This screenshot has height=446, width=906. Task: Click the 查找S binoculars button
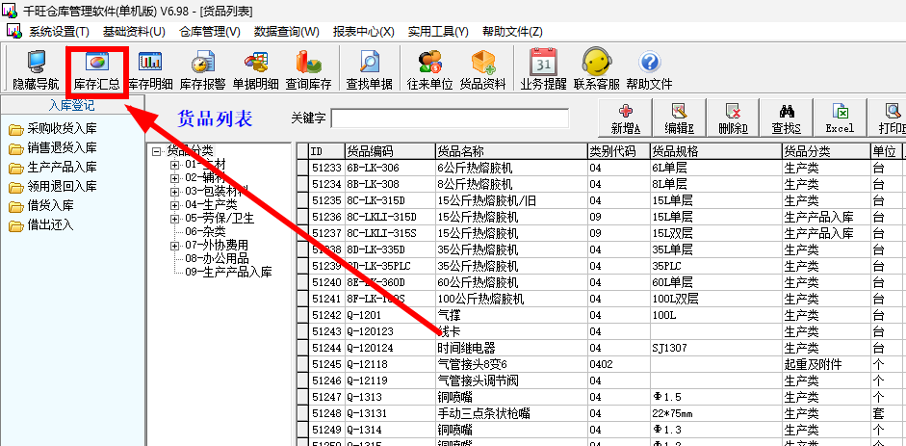click(x=786, y=118)
